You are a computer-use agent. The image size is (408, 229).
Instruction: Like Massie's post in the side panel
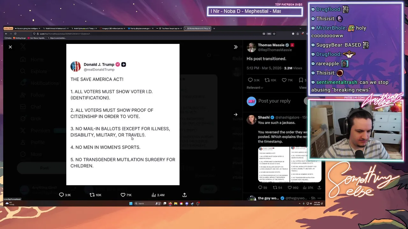point(284,80)
